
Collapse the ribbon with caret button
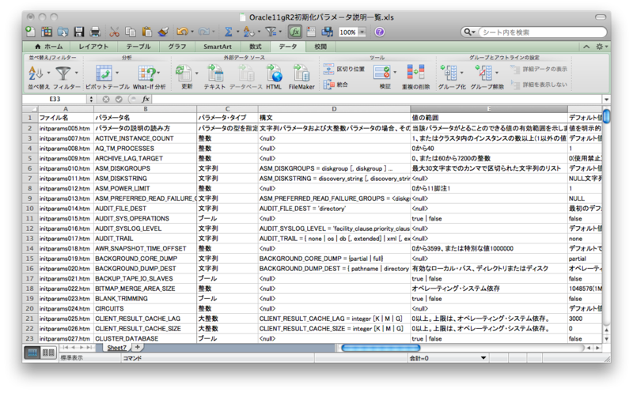[586, 47]
